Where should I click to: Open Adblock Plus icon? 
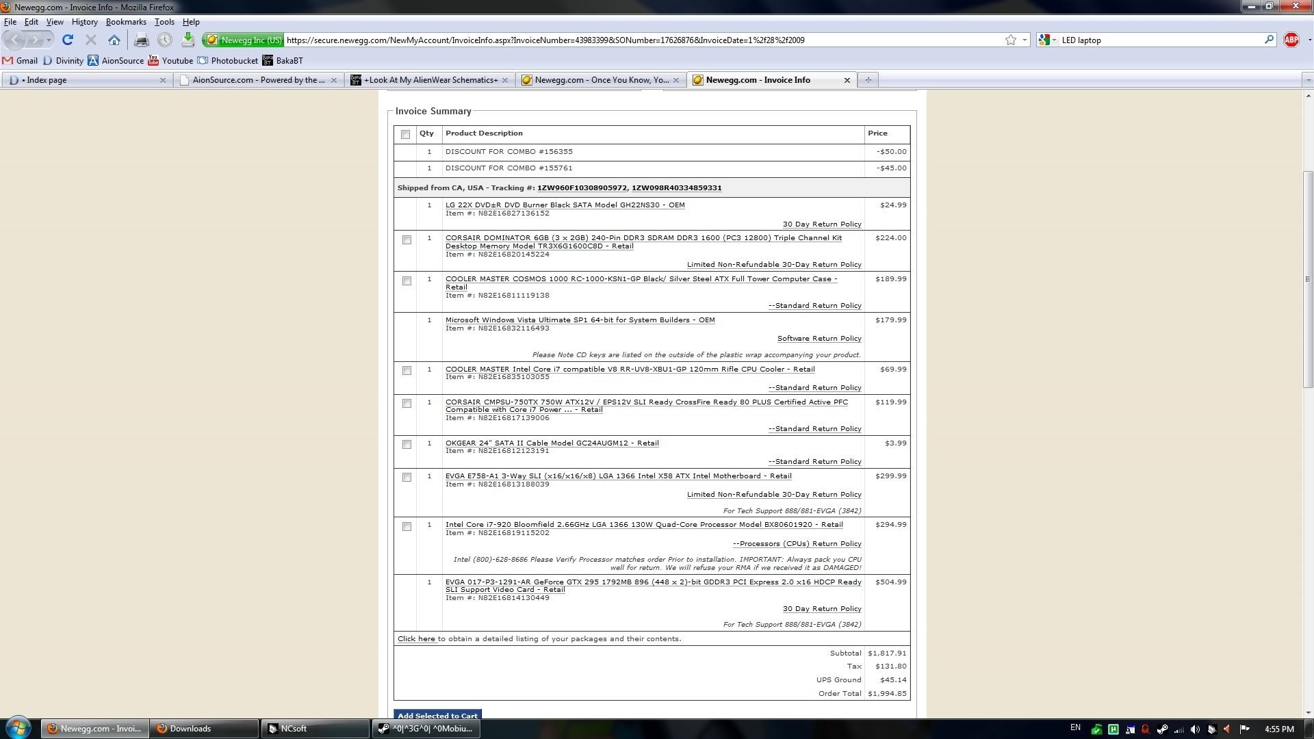(x=1291, y=40)
